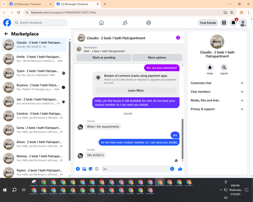The width and height of the screenshot is (253, 202).
Task: Open Windows taskbar search
Action: point(14,190)
